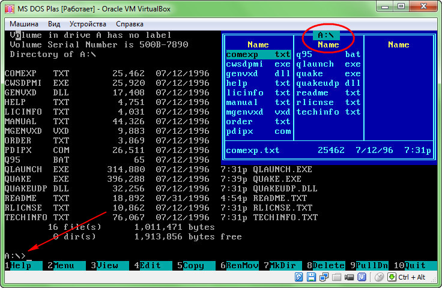The height and width of the screenshot is (288, 442).
Task: Click the 6 RenMov function key
Action: tap(240, 265)
